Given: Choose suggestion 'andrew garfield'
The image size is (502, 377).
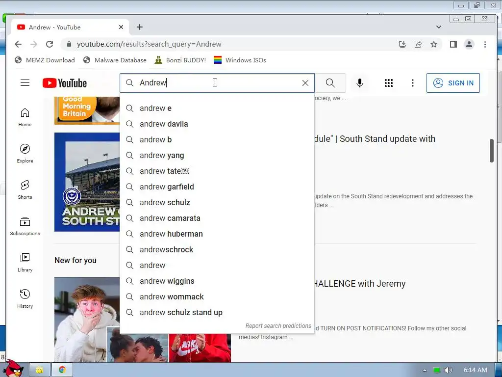Looking at the screenshot, I should [217, 187].
